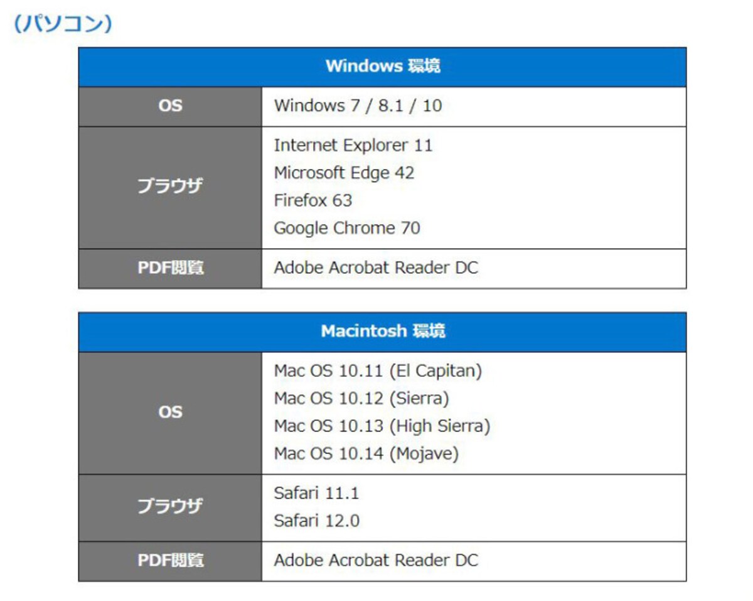753x601 pixels.
Task: Click PDF閲覧 label in Windows table
Action: pyautogui.click(x=170, y=268)
